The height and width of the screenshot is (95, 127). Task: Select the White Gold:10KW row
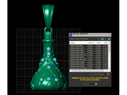point(89,64)
